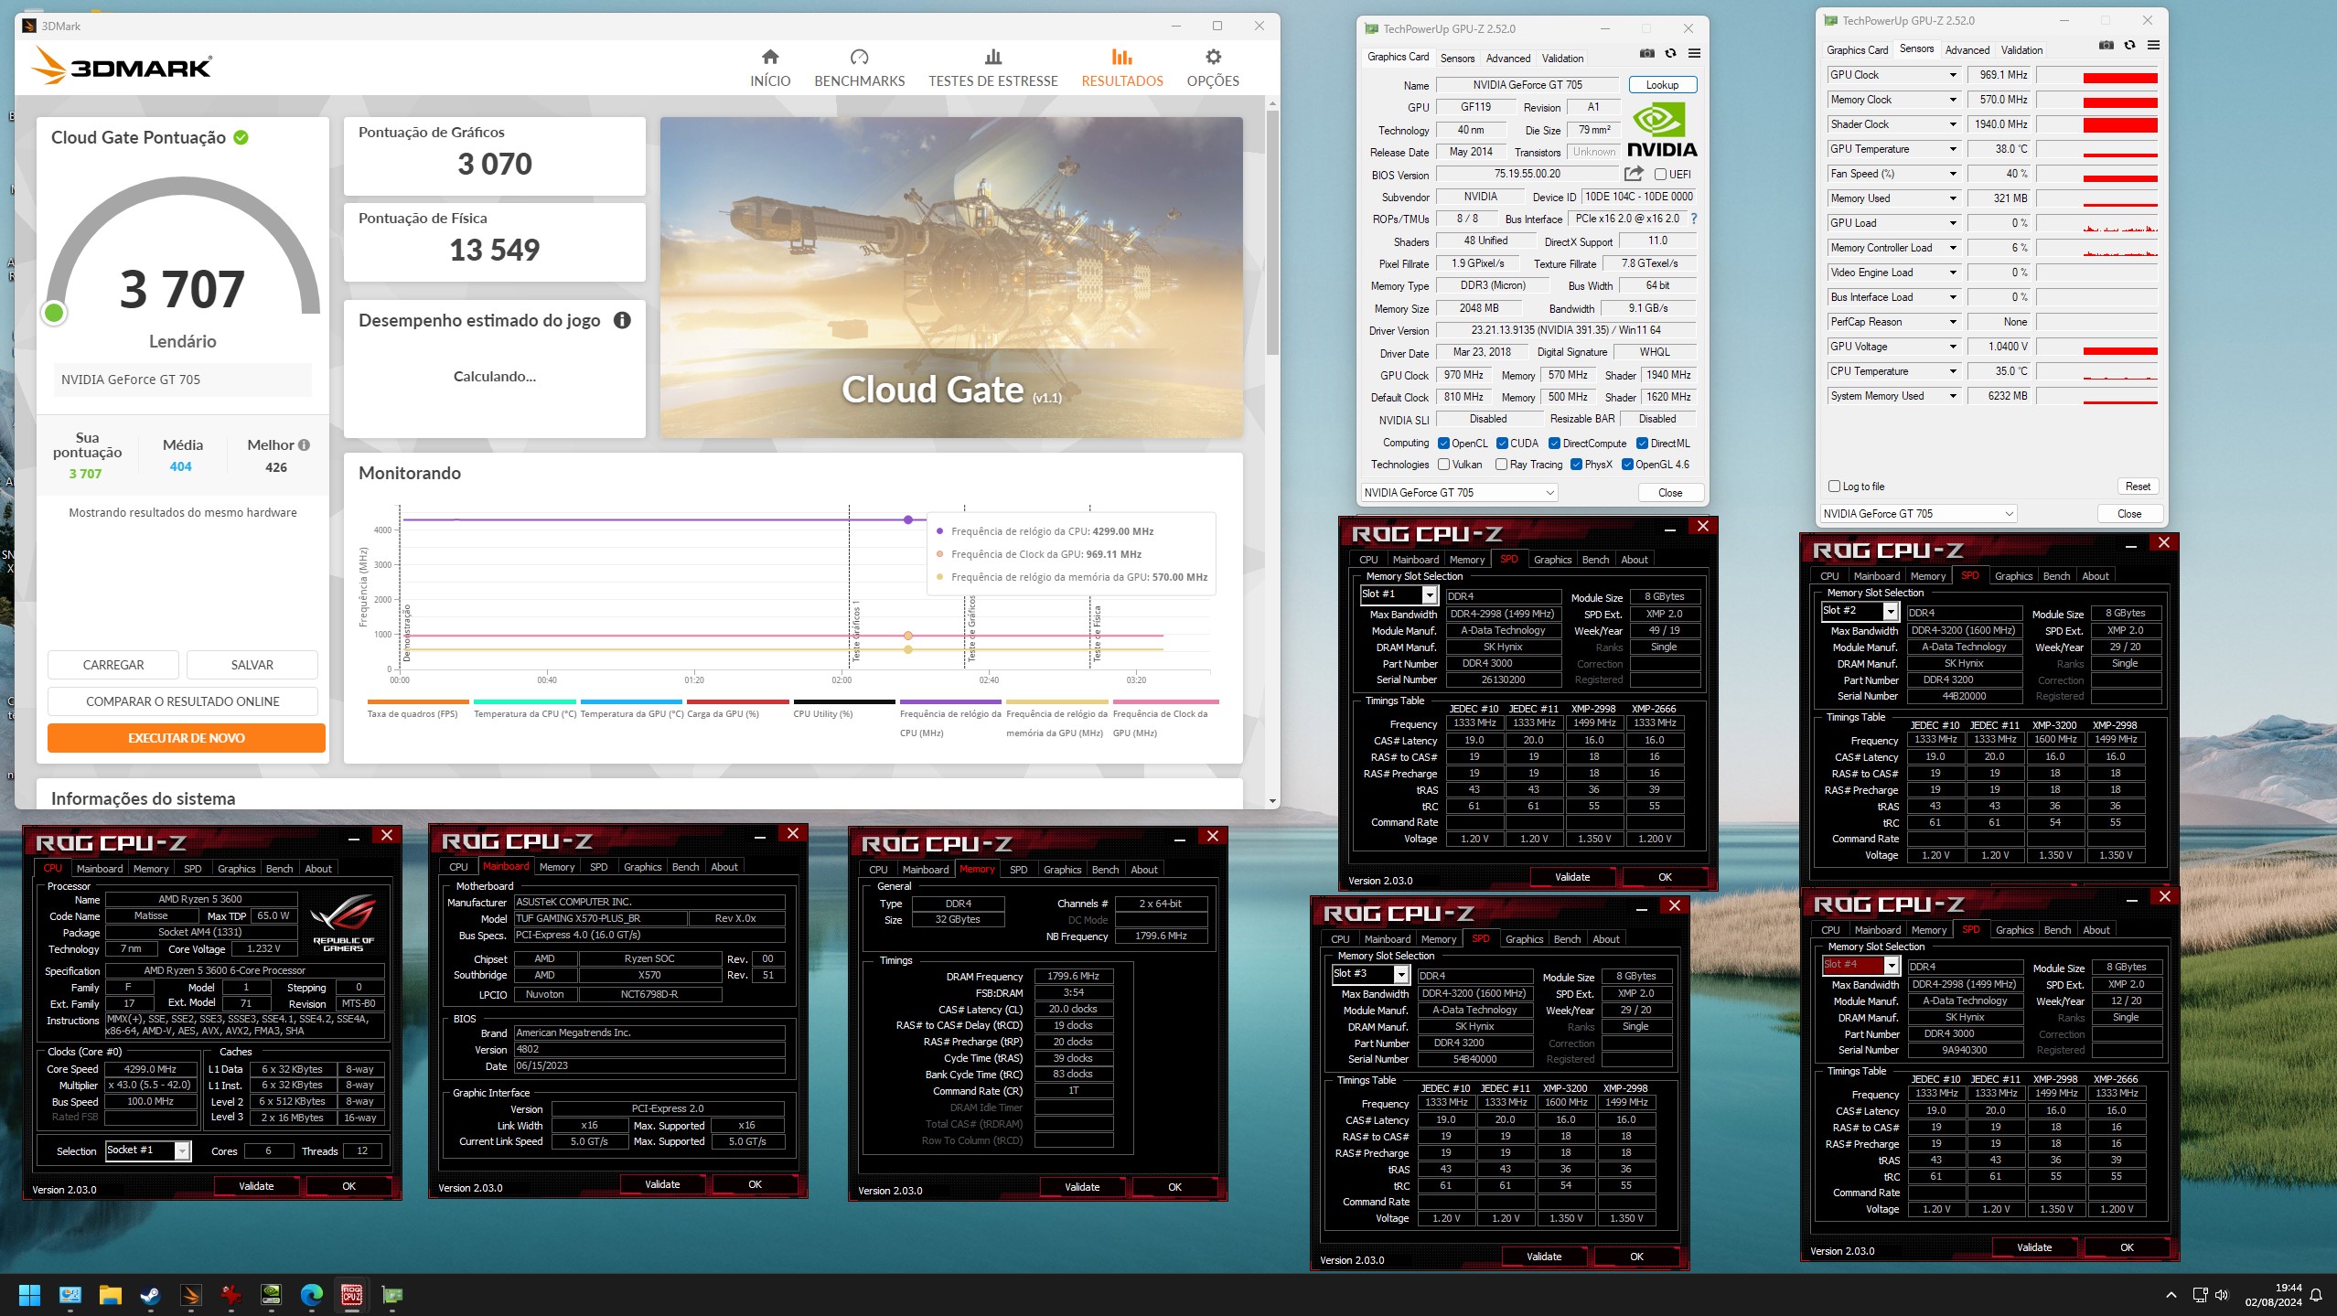Enable Log to file in GPU-Z Sensors
This screenshot has width=2337, height=1316.
click(x=1834, y=487)
